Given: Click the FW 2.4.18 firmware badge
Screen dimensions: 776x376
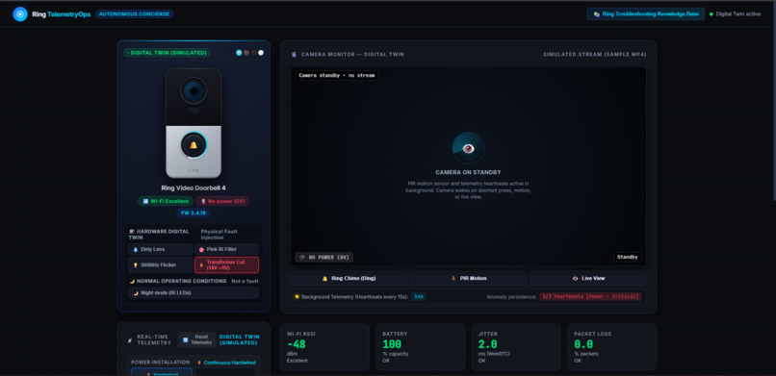Looking at the screenshot, I should [x=194, y=213].
